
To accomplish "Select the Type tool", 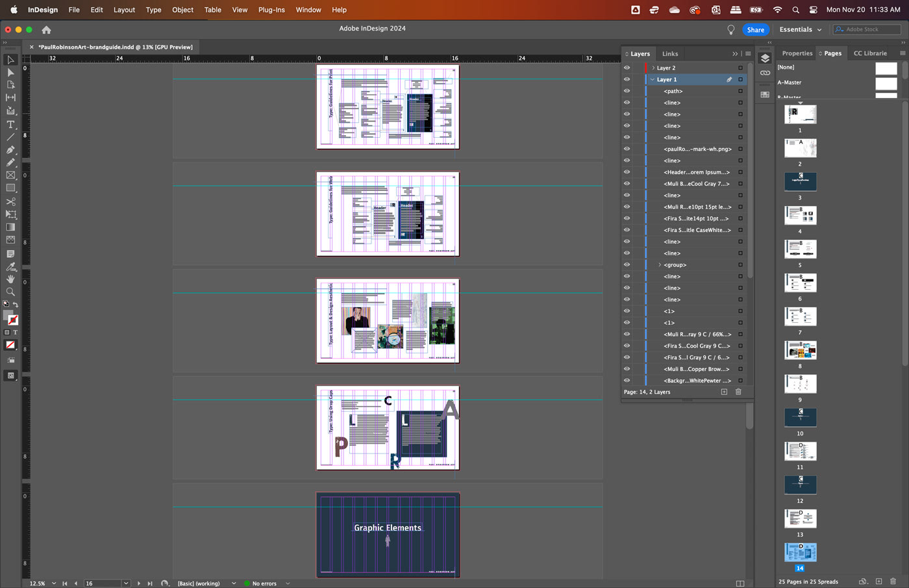I will (10, 124).
